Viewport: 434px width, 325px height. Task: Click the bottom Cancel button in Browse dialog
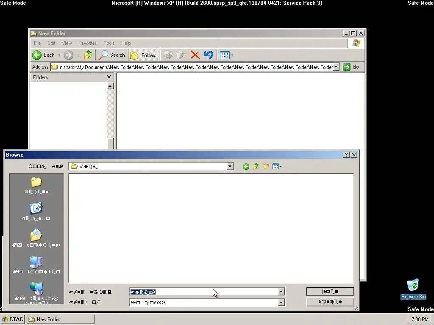(x=330, y=302)
